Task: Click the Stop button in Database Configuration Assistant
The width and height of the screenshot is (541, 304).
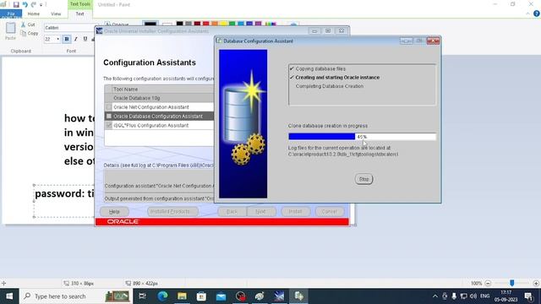Action: [x=363, y=179]
